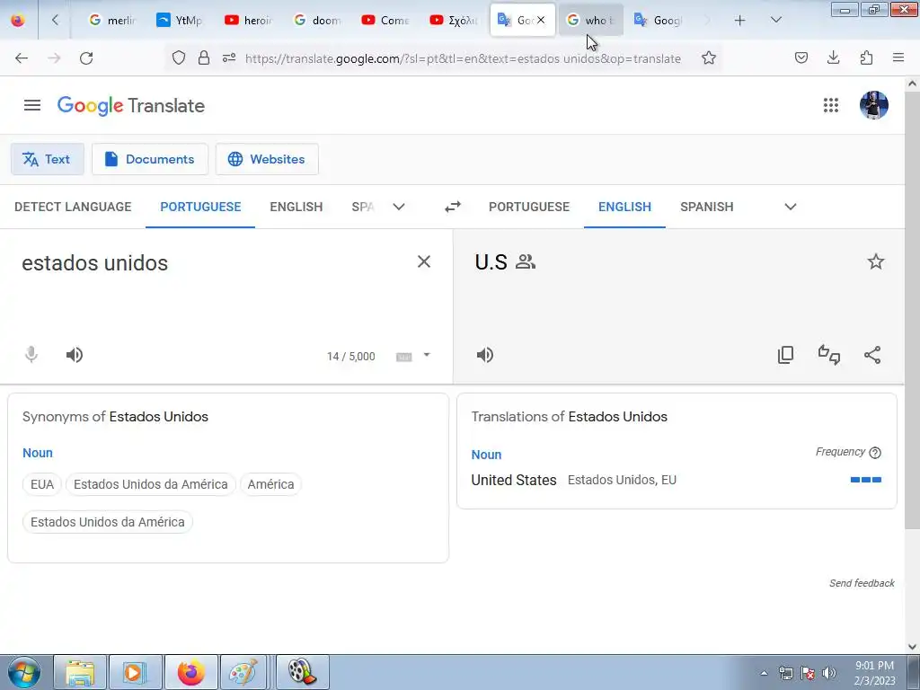This screenshot has height=690, width=920.
Task: Open the volume control in system tray
Action: (x=828, y=673)
